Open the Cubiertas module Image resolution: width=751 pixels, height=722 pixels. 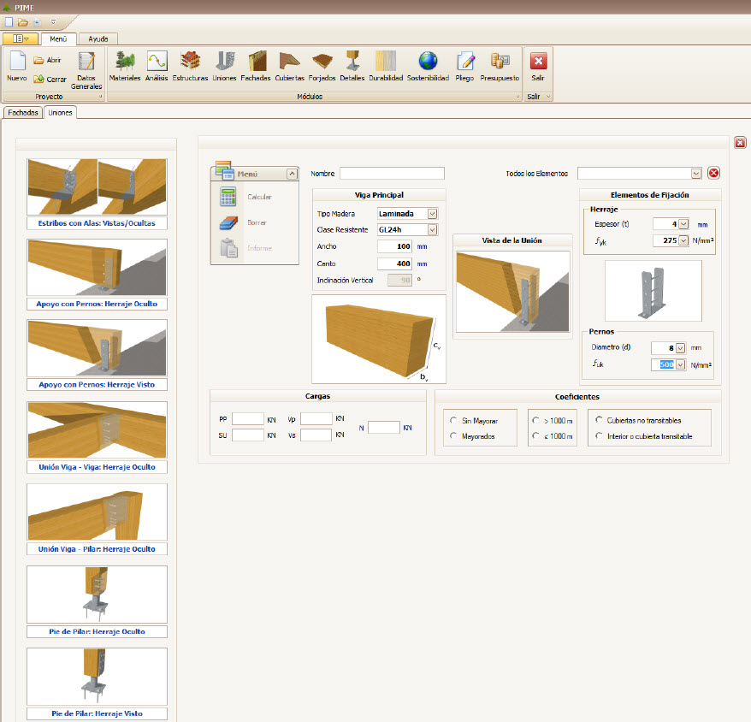click(x=290, y=66)
